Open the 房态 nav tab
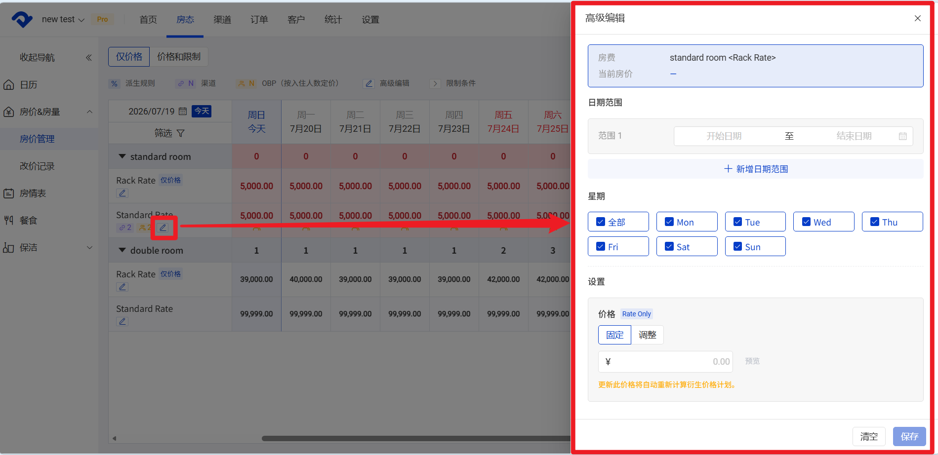The image size is (938, 455). coord(185,20)
